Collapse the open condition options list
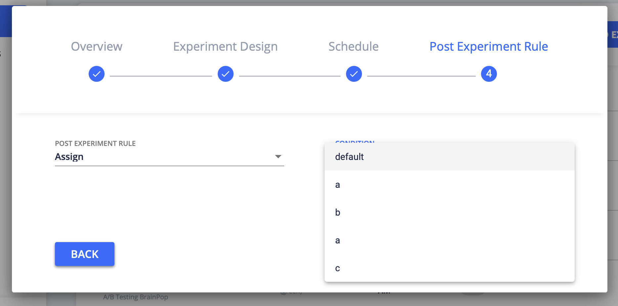618x306 pixels. [x=355, y=143]
